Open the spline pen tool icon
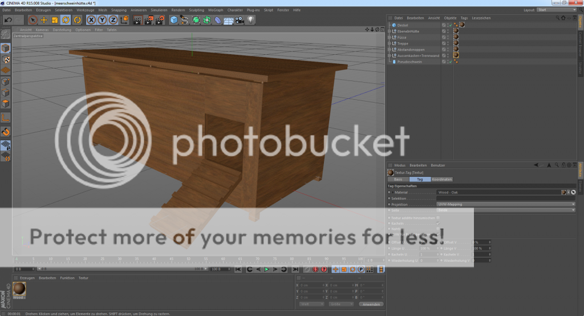Image resolution: width=584 pixels, height=316 pixels. click(185, 20)
